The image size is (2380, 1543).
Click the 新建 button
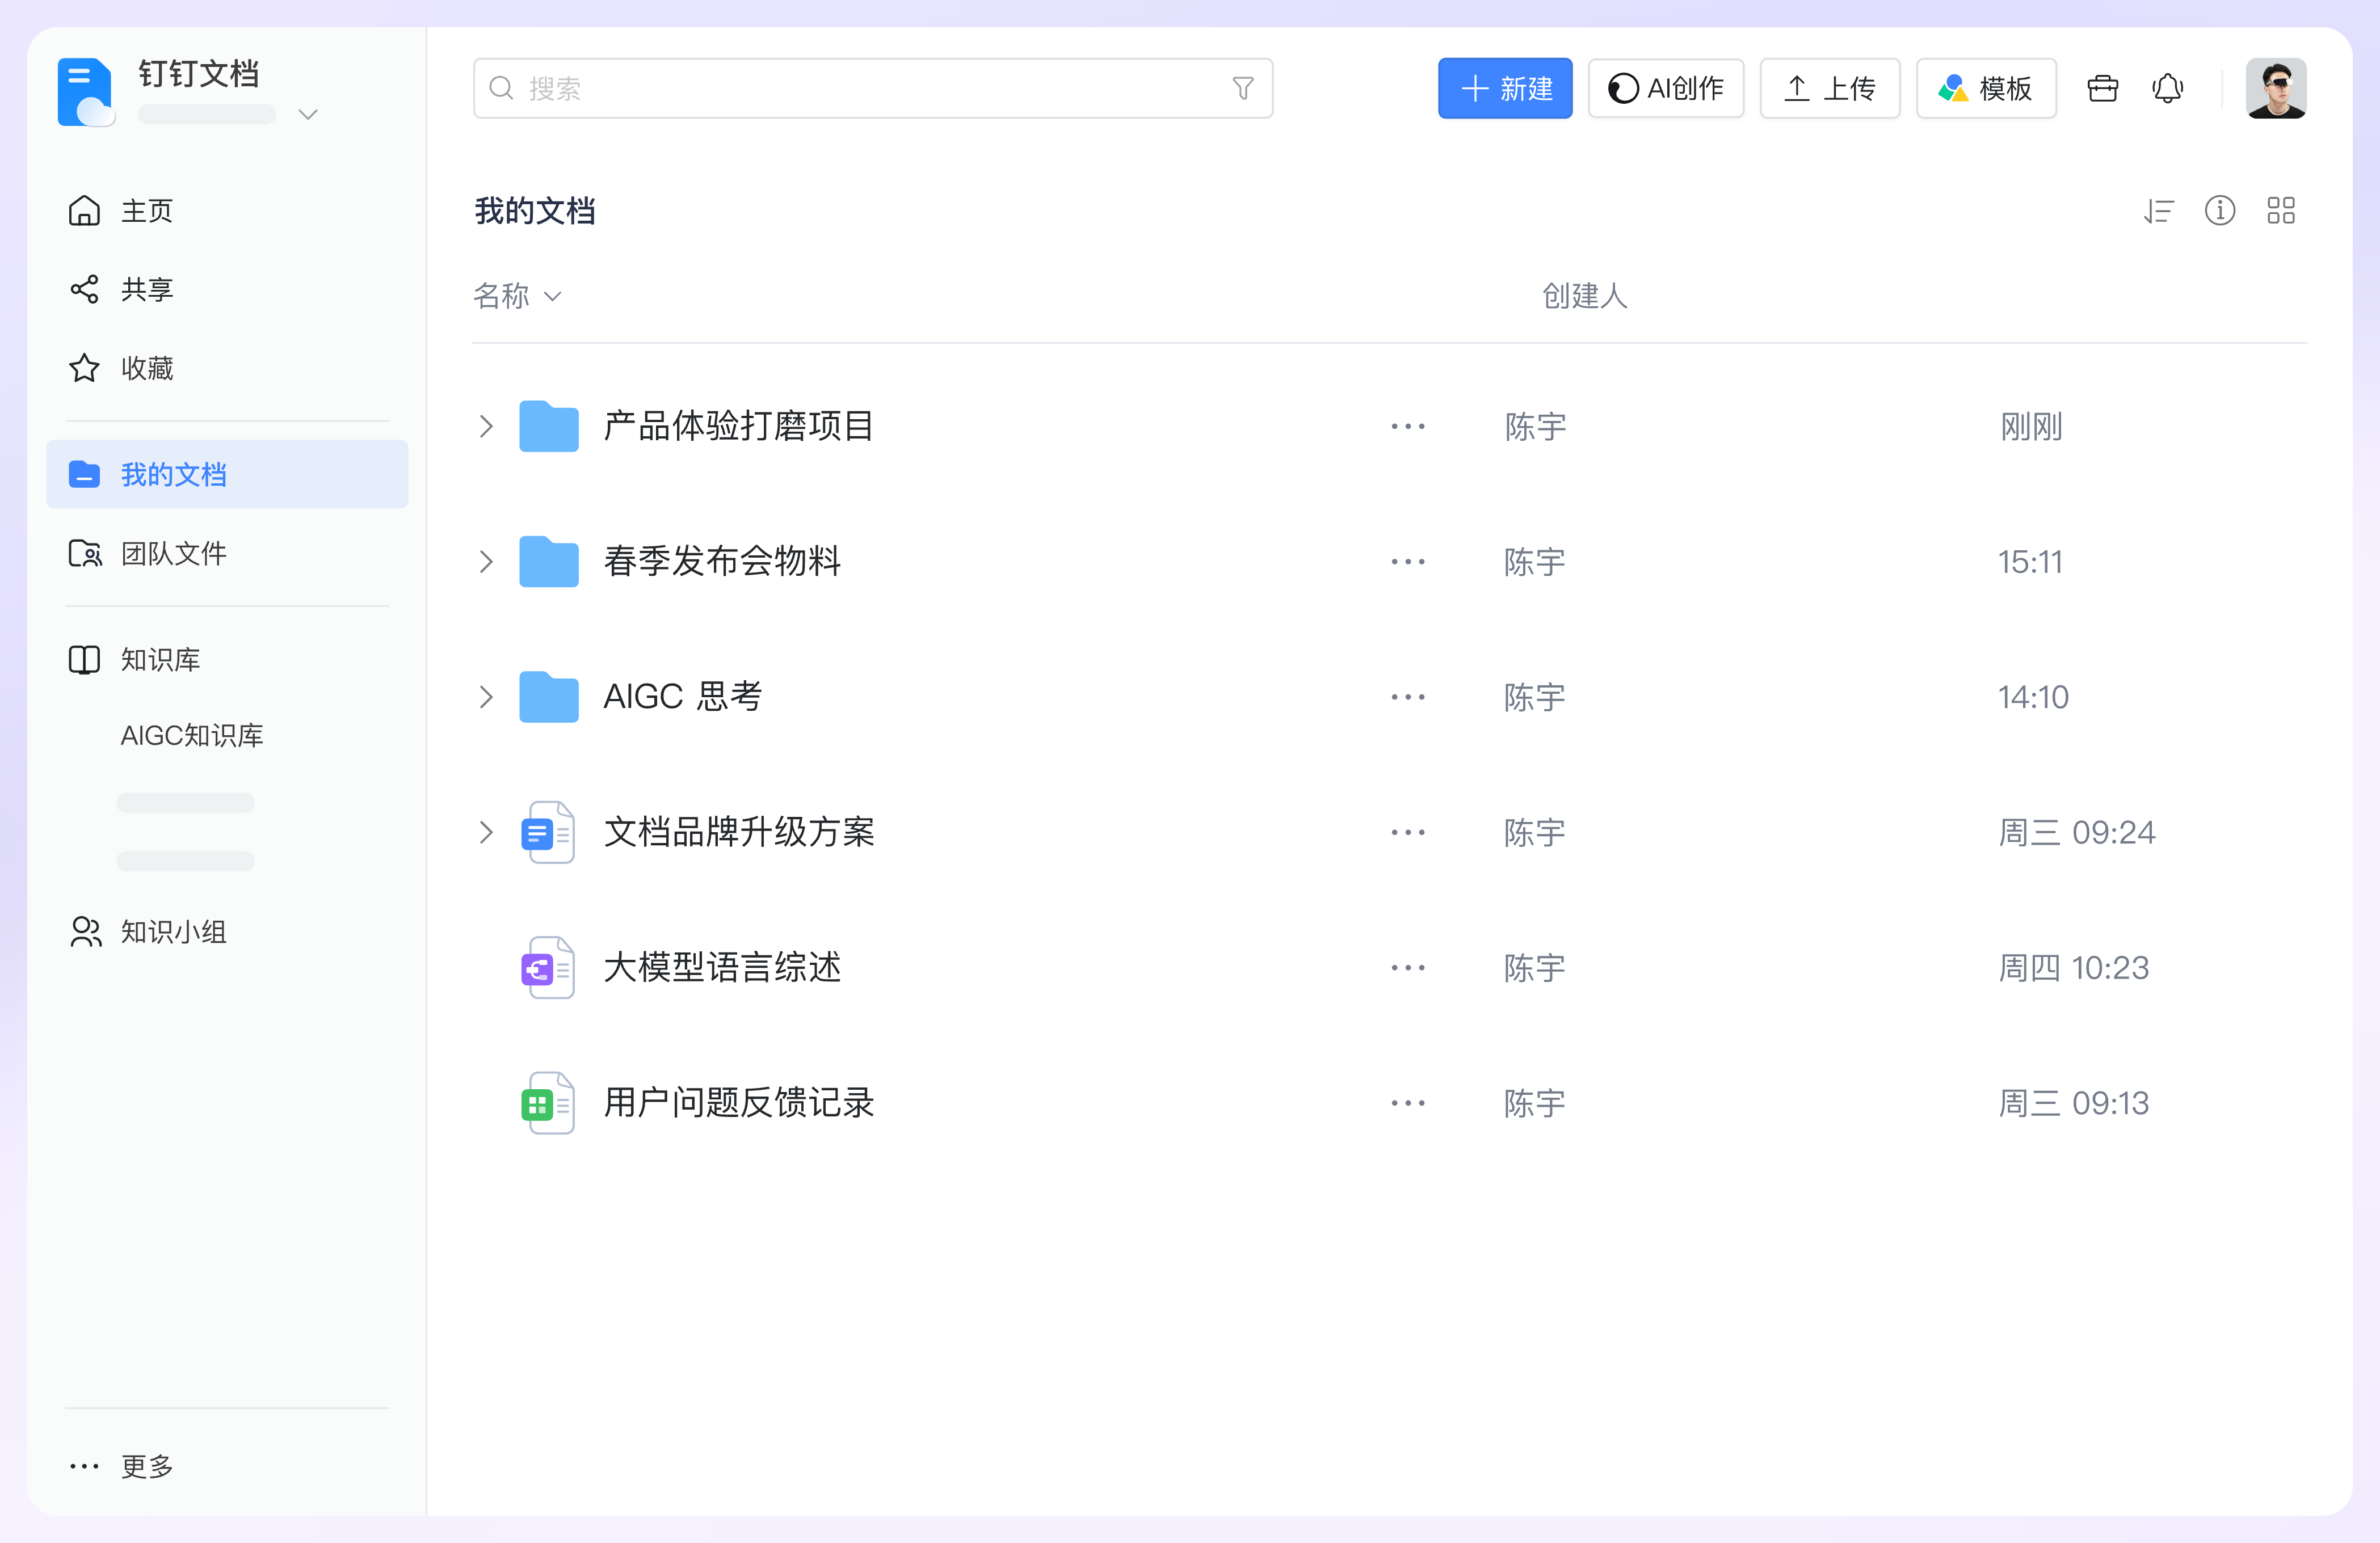(x=1504, y=89)
